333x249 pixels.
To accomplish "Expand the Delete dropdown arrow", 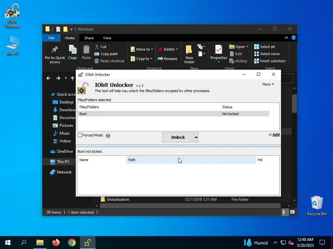I will pyautogui.click(x=177, y=49).
